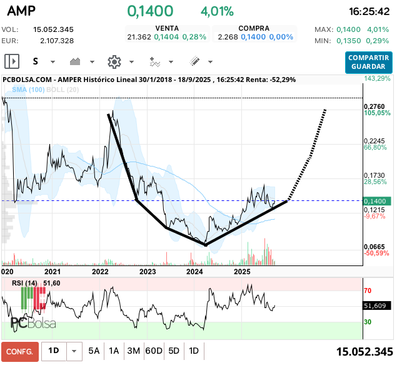Click the current price 0,1400 header
This screenshot has height=365, width=402.
(150, 11)
